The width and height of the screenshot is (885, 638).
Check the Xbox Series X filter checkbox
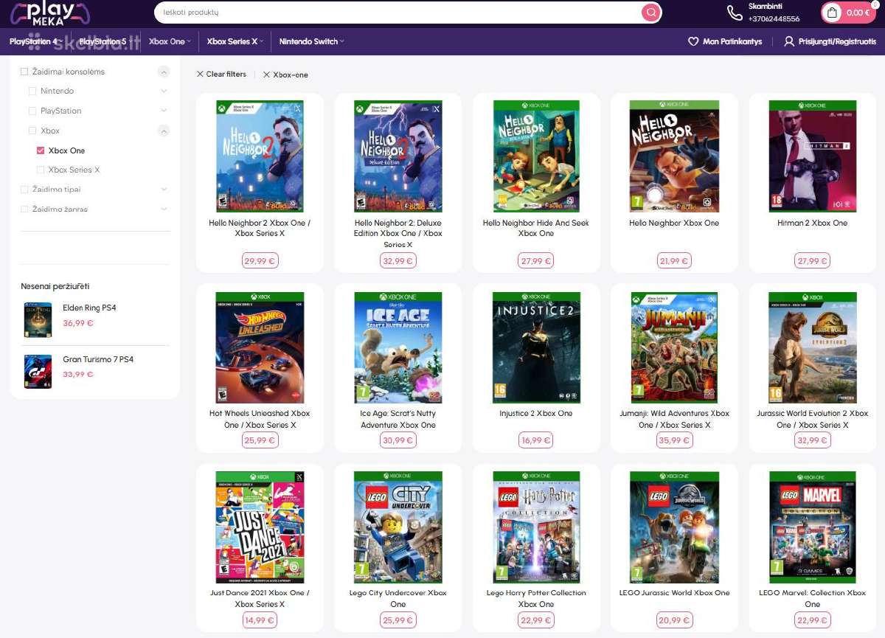pyautogui.click(x=41, y=170)
